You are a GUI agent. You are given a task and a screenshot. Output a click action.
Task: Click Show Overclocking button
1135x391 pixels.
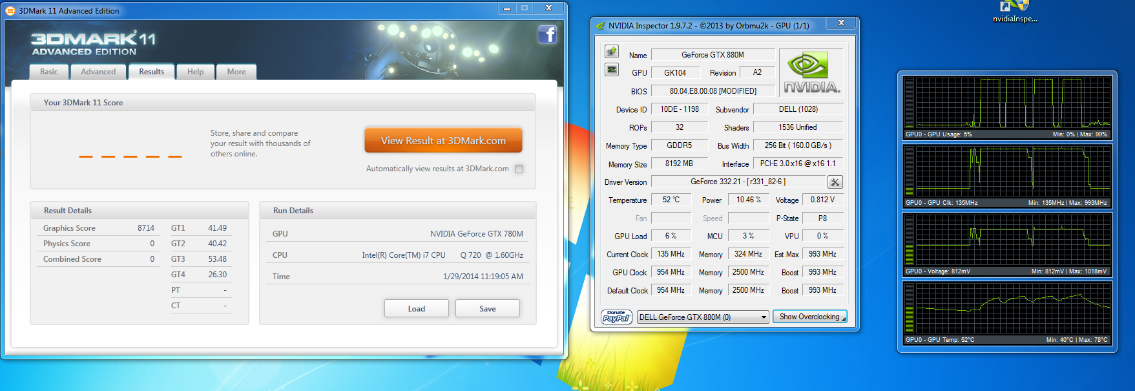point(809,317)
